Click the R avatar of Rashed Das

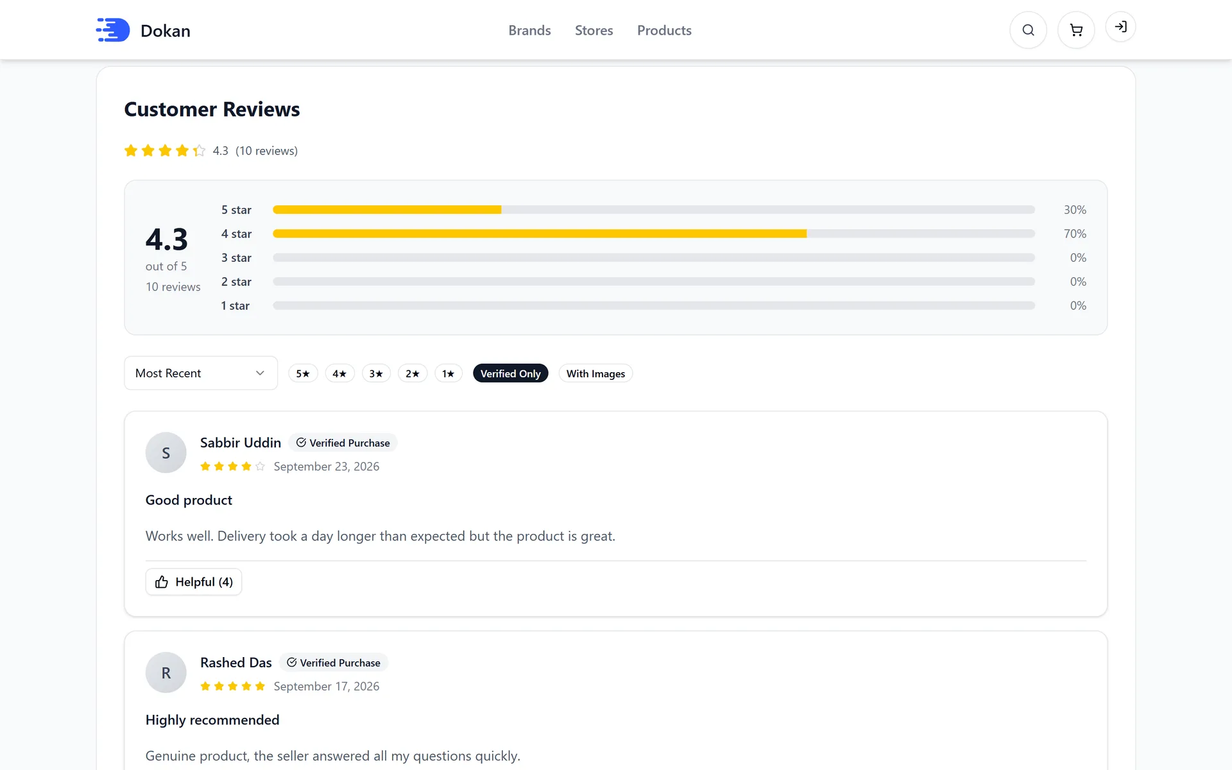pyautogui.click(x=166, y=672)
